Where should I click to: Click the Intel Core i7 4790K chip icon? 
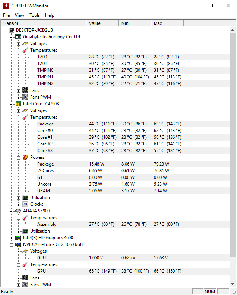(18, 104)
